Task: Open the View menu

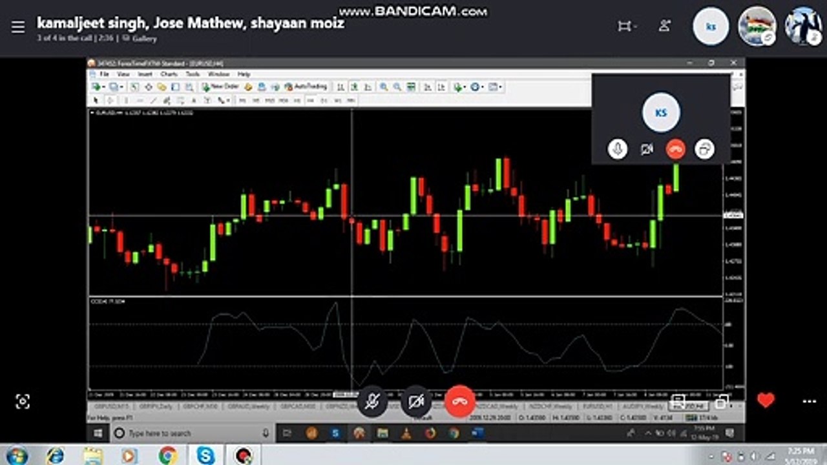Action: (x=123, y=74)
